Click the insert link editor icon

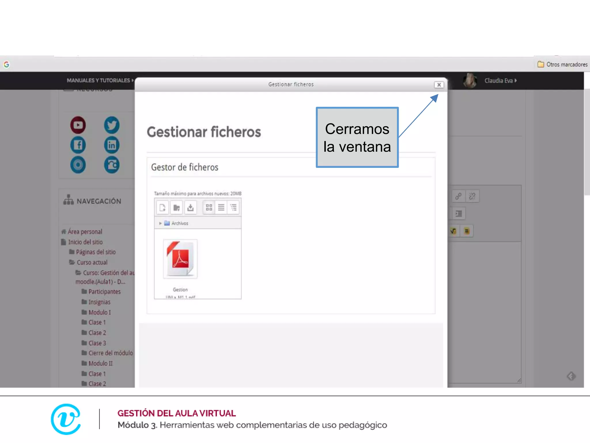pyautogui.click(x=458, y=196)
